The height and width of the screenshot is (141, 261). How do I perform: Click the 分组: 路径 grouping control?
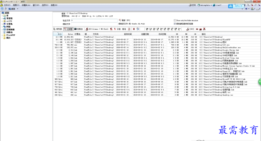120,29
